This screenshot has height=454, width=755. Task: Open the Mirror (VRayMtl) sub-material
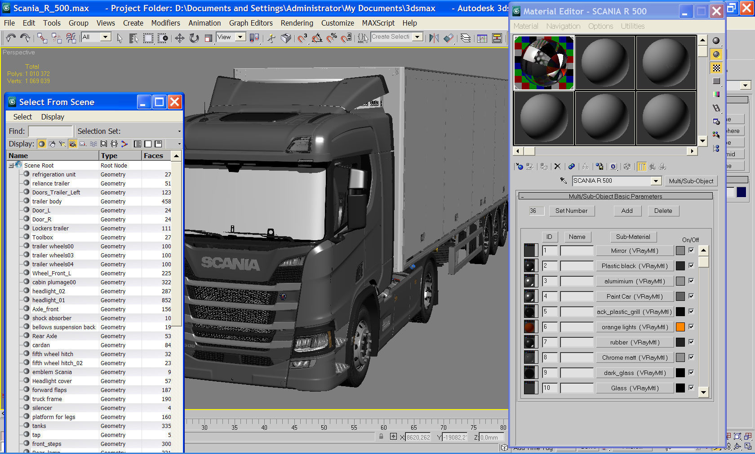click(635, 251)
